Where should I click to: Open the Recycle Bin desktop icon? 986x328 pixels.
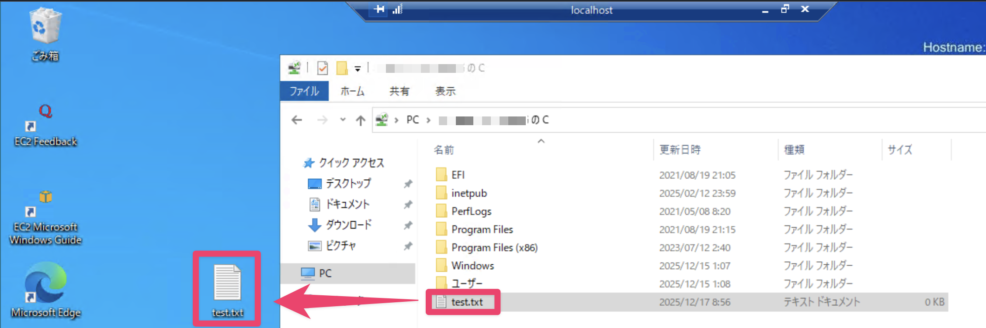tap(45, 34)
